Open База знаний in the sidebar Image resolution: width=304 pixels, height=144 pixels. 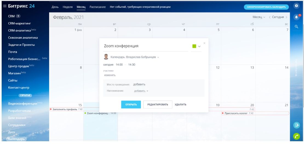click(x=17, y=118)
